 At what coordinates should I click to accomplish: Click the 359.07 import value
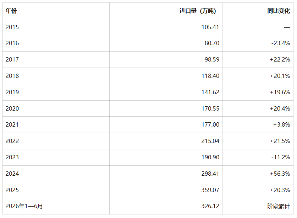coord(210,190)
